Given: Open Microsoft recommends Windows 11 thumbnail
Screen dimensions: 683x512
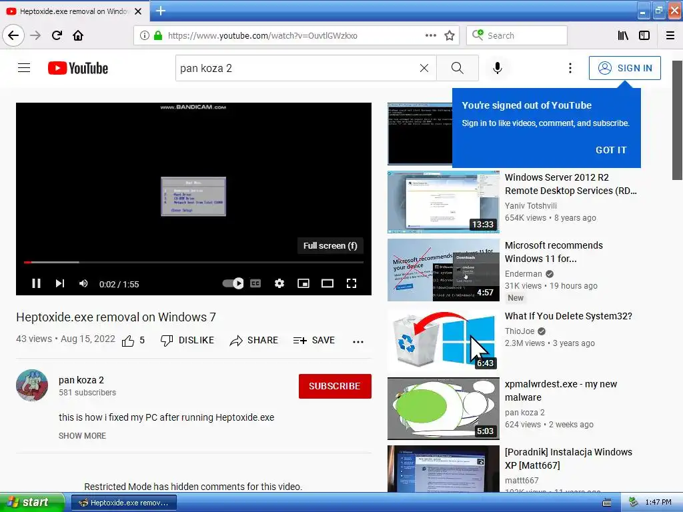Looking at the screenshot, I should pos(444,270).
